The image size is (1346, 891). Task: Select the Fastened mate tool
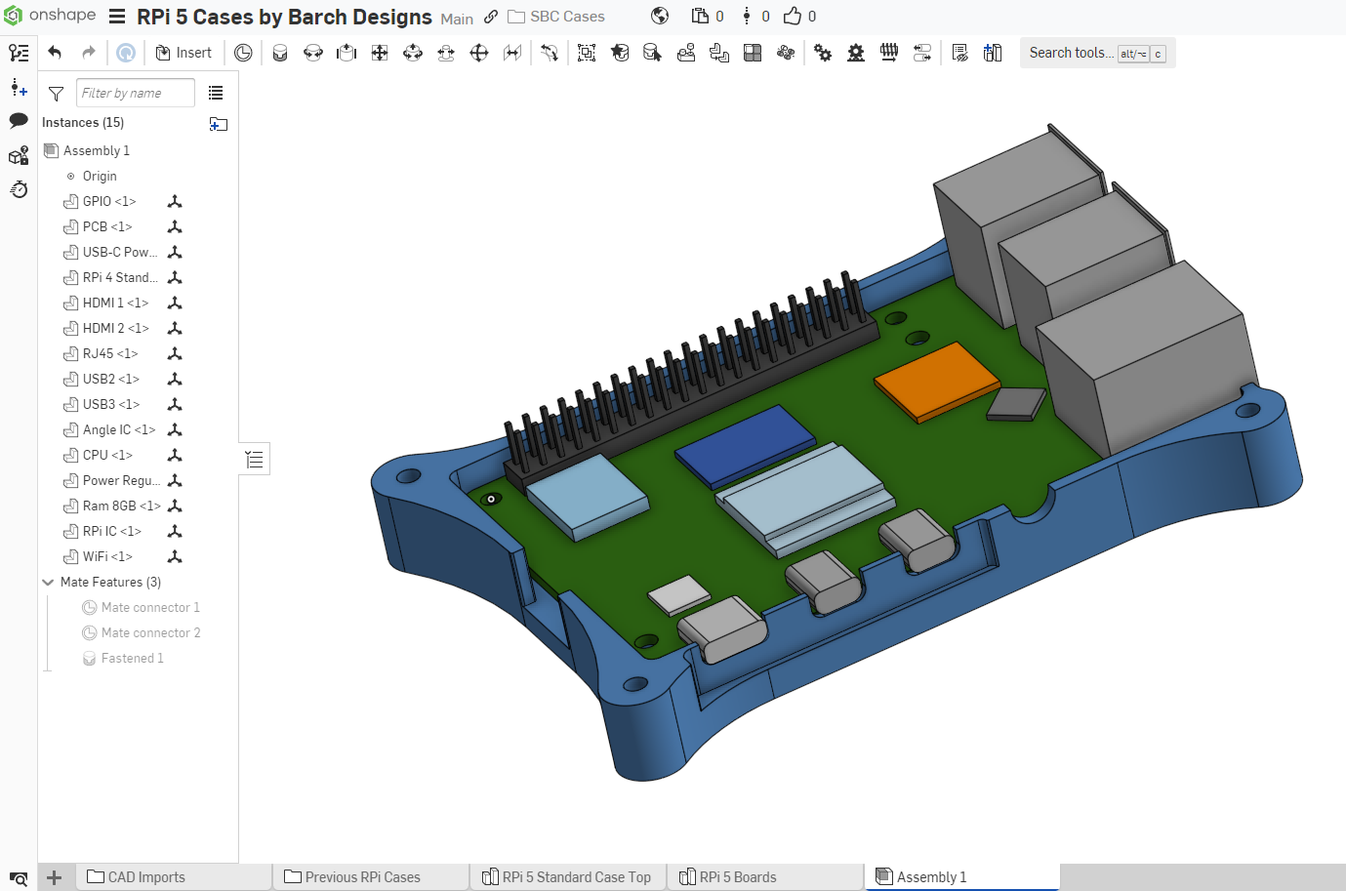[x=280, y=53]
